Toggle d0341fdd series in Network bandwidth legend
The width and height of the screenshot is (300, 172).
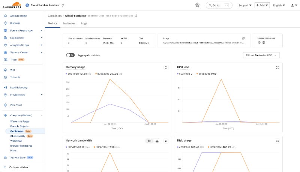coord(78,147)
